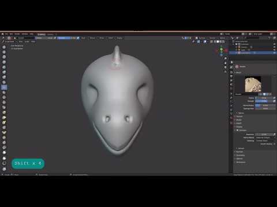Select the Rotate brush tool

tap(4, 152)
